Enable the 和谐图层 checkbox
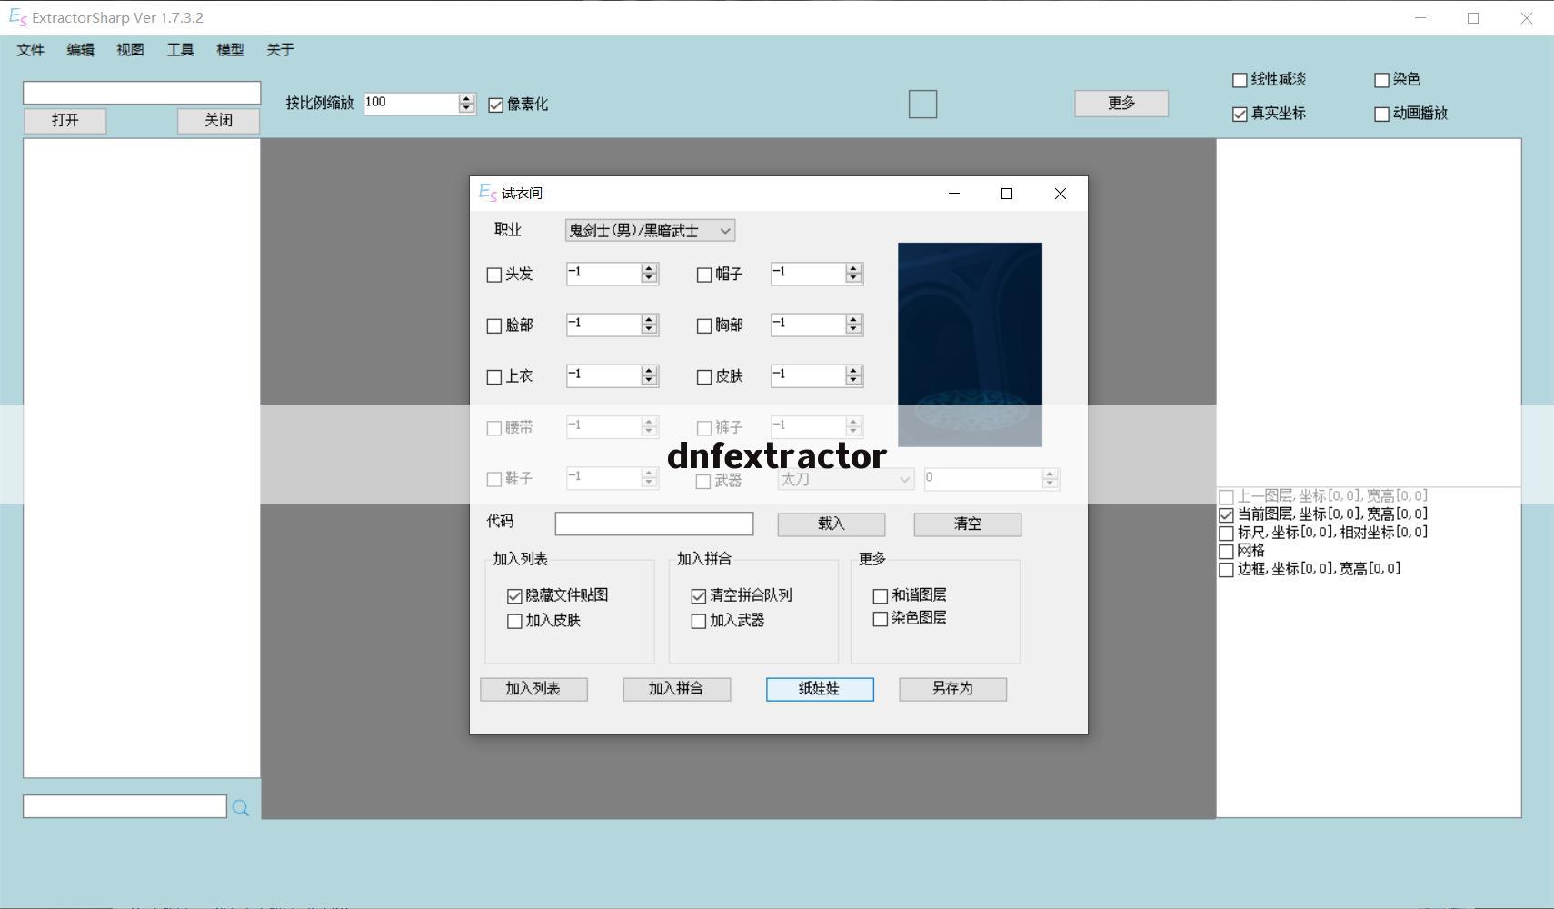The height and width of the screenshot is (909, 1554). [x=880, y=596]
